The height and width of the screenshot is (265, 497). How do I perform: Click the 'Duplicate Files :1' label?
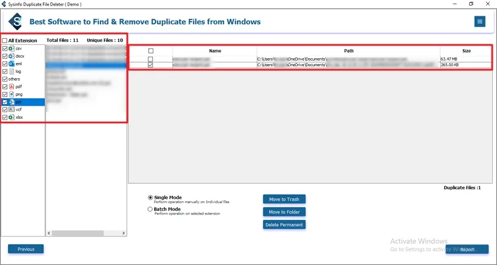pos(462,187)
